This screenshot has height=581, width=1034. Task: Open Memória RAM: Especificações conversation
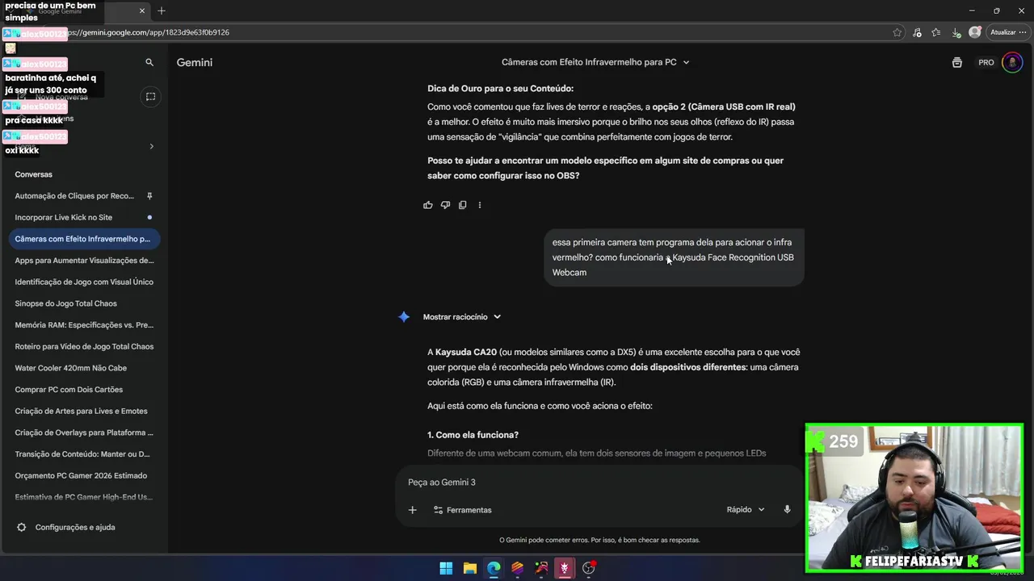pos(84,325)
